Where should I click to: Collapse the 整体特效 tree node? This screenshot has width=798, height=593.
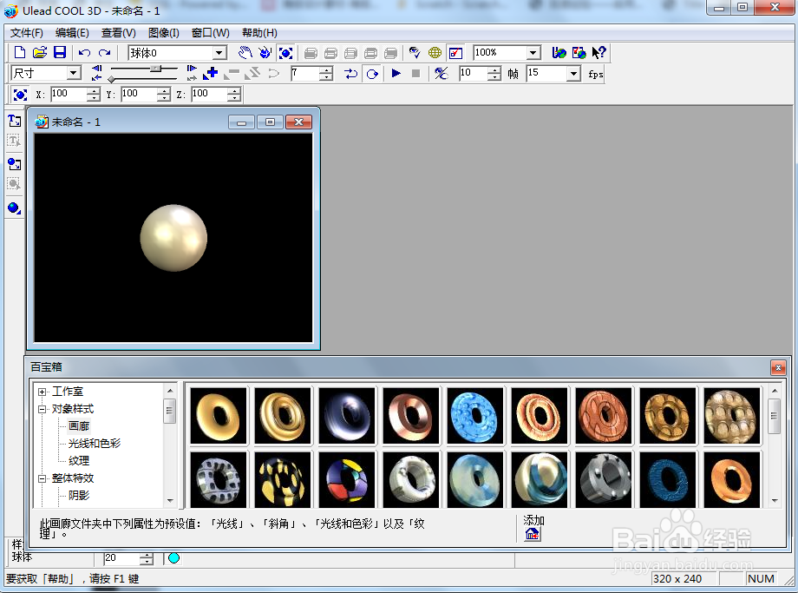point(43,478)
